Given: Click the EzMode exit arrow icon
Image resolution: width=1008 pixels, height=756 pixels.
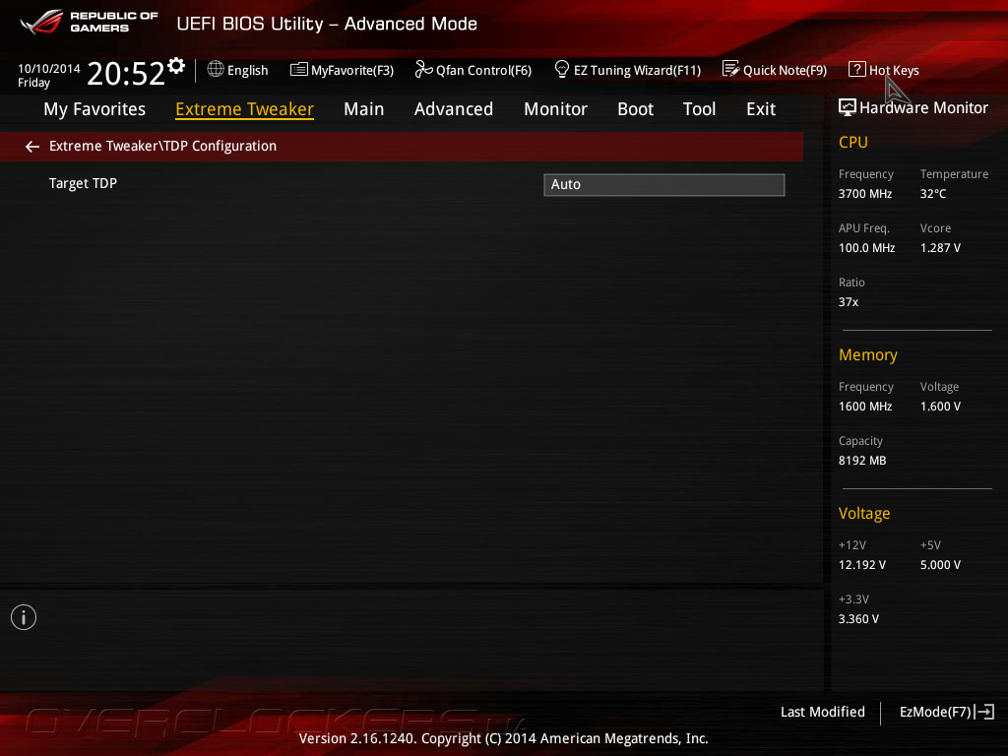Looking at the screenshot, I should click(984, 712).
